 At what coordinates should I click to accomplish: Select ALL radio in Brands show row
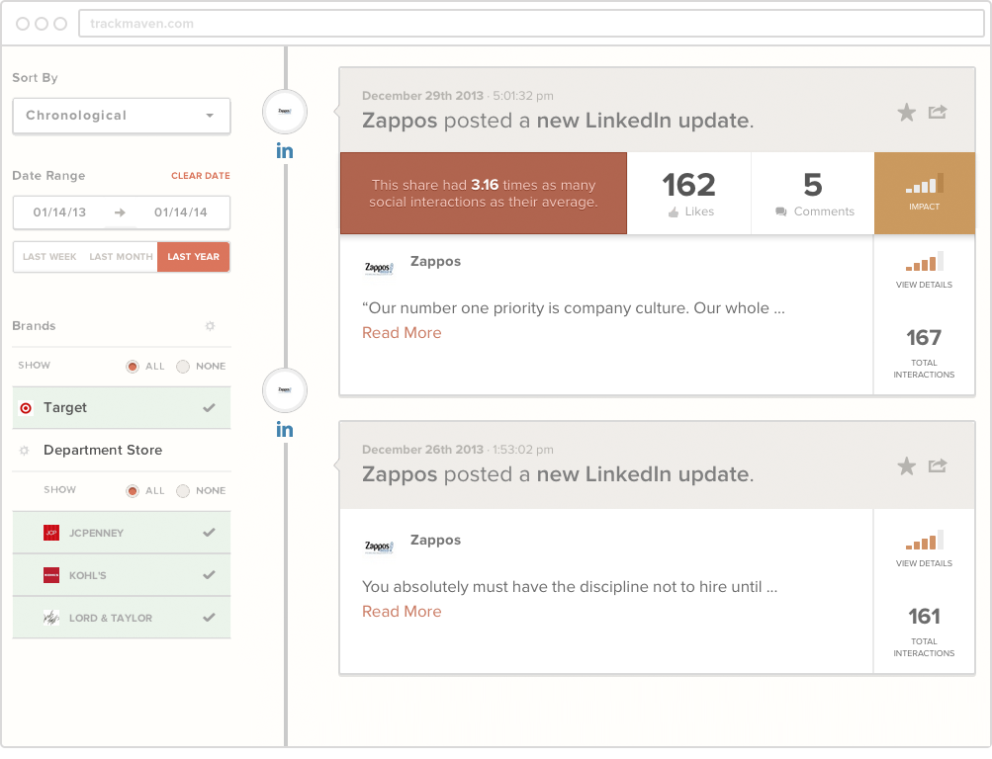click(133, 367)
